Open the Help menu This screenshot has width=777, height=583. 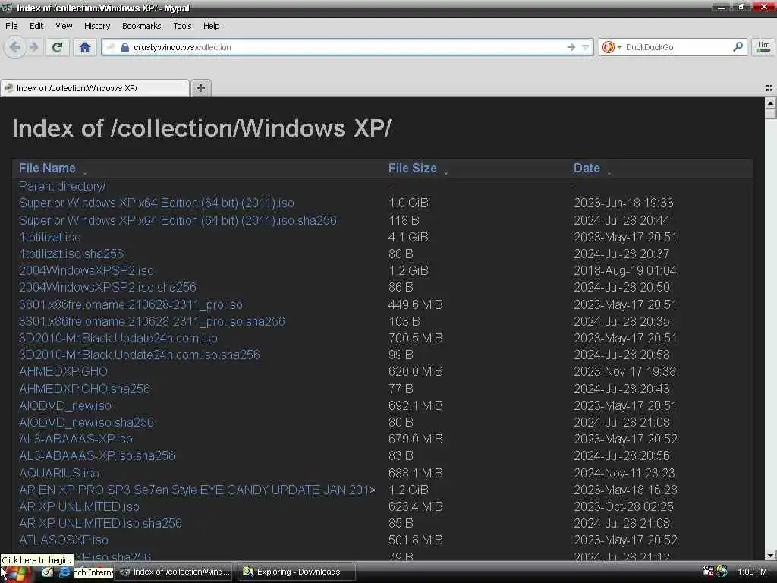pos(211,26)
